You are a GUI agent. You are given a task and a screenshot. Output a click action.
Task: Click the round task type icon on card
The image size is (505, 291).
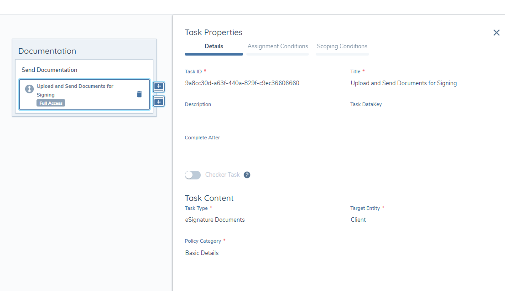(x=29, y=89)
